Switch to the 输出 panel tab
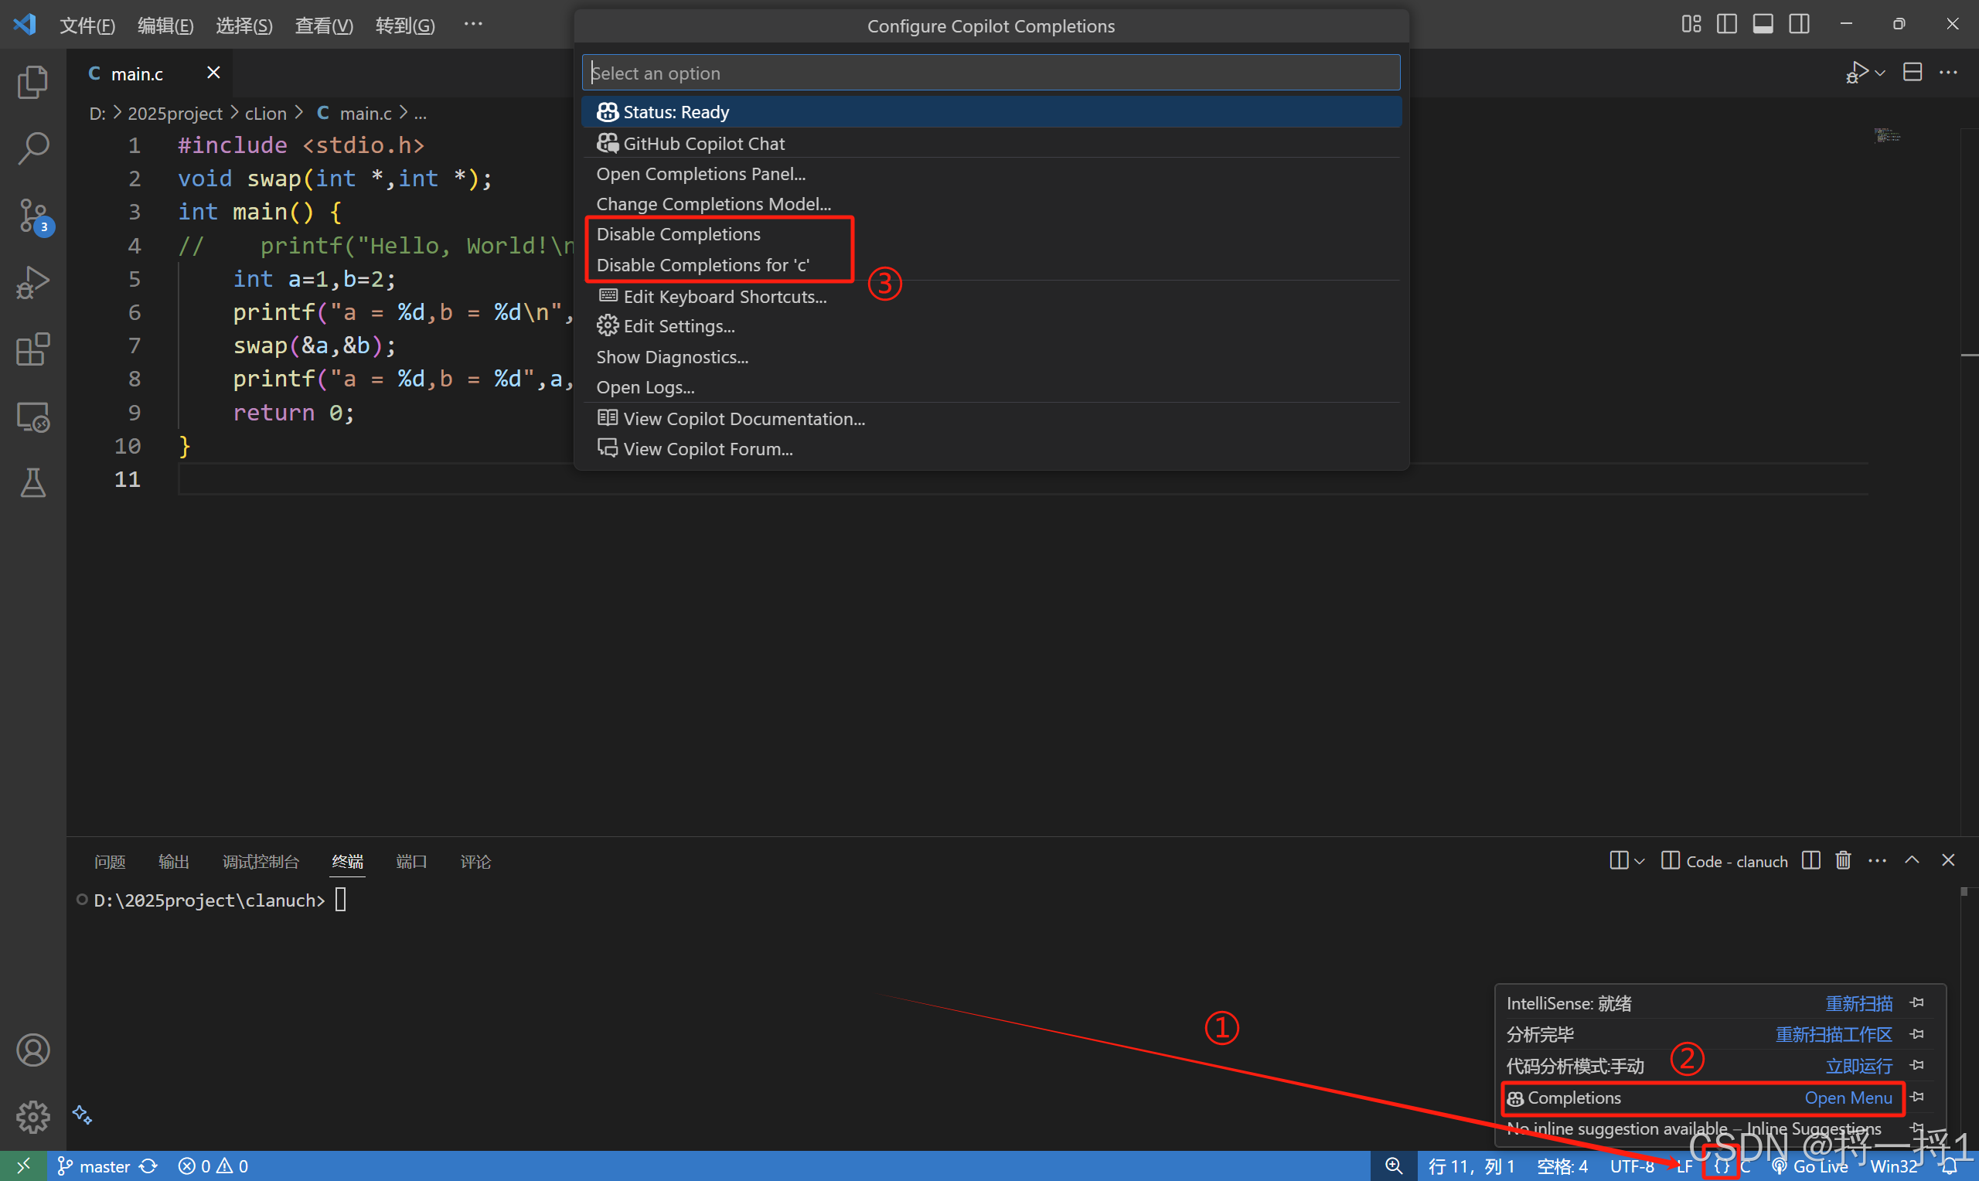This screenshot has height=1181, width=1979. pyautogui.click(x=173, y=861)
